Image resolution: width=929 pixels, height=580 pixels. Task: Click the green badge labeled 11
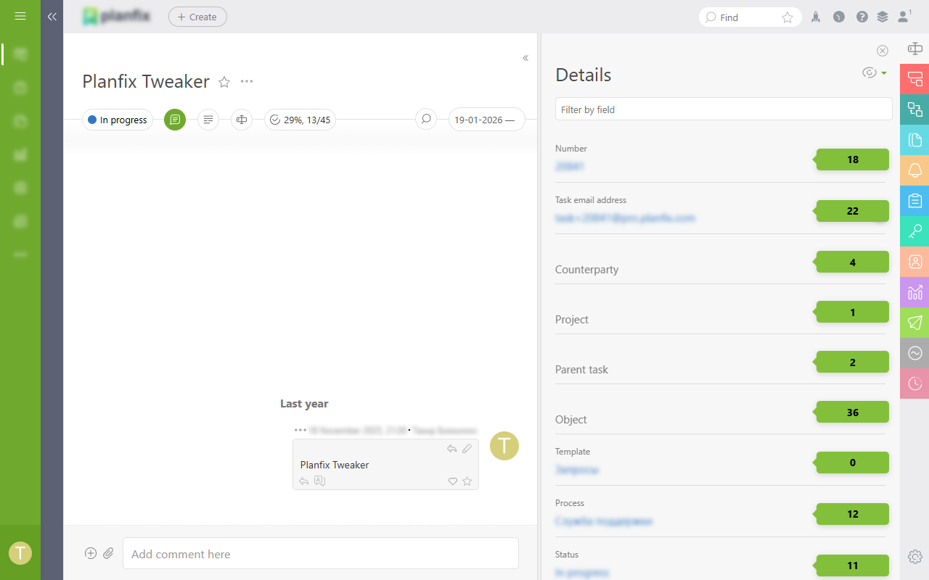pos(851,565)
